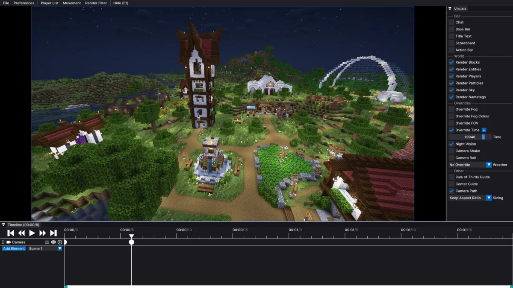Click the 00:00/10 mark on the ruler

pos(184,230)
